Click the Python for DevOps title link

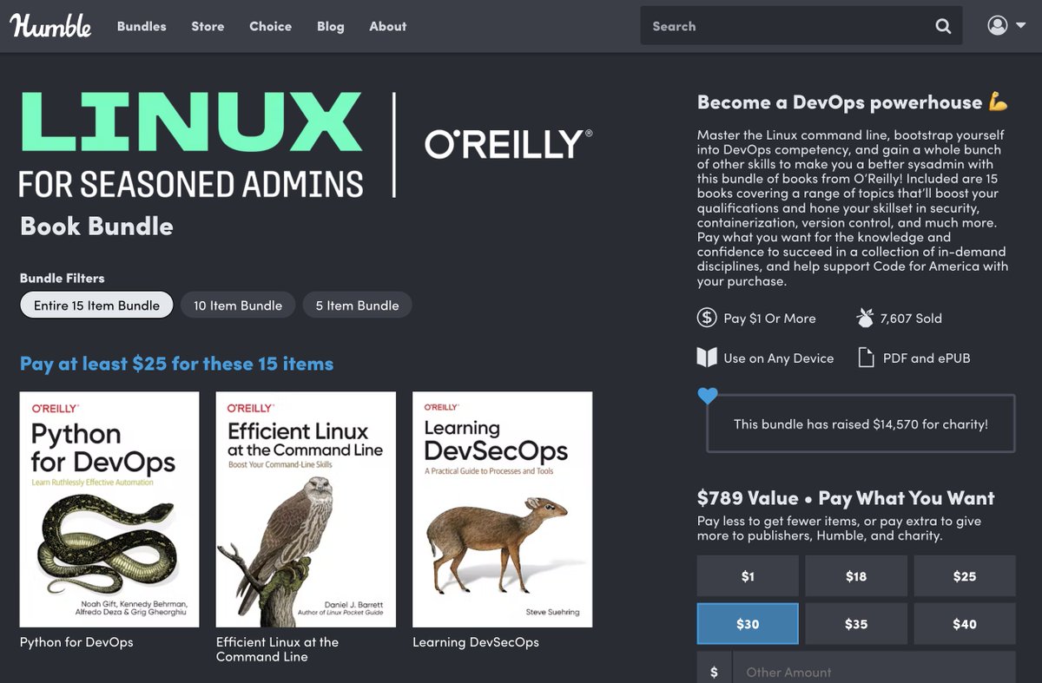(x=76, y=642)
